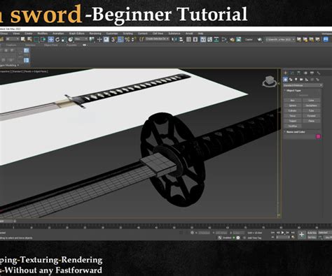Click the Edit Named Selection Sets icon
332x276 pixels.
pyautogui.click(x=141, y=39)
